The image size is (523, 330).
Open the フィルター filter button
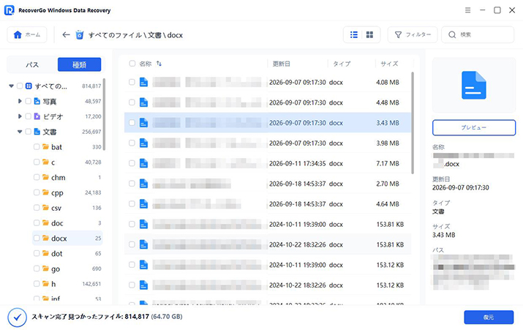413,34
